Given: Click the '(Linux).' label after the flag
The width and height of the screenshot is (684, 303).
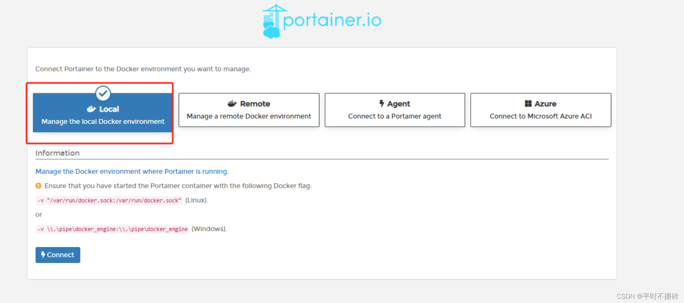Looking at the screenshot, I should 197,200.
